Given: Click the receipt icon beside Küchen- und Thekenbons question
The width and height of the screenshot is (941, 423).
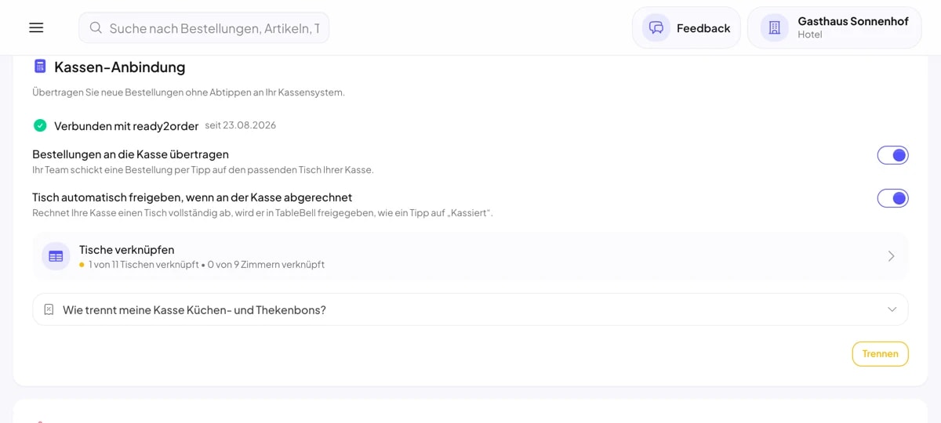Looking at the screenshot, I should click(49, 309).
